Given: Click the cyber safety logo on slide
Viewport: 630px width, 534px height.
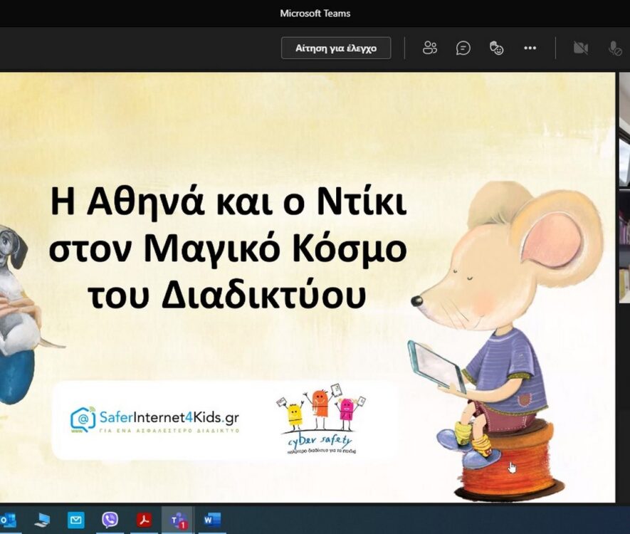Looking at the screenshot, I should 322,419.
